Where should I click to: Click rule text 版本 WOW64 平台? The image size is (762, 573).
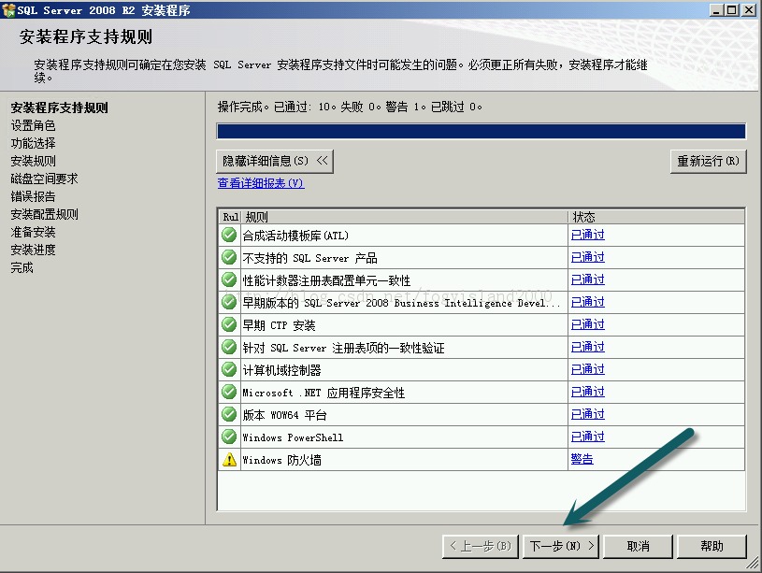point(284,415)
